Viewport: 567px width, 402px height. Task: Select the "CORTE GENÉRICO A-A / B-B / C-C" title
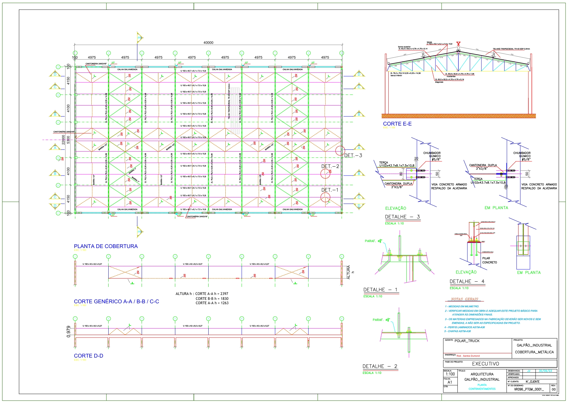coord(116,301)
